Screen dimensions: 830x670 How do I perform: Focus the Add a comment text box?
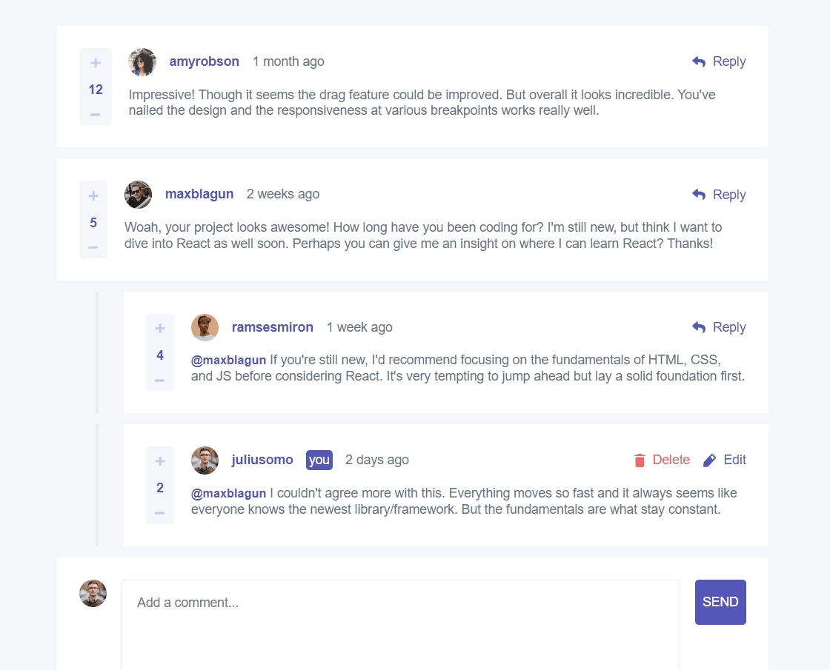[401, 625]
